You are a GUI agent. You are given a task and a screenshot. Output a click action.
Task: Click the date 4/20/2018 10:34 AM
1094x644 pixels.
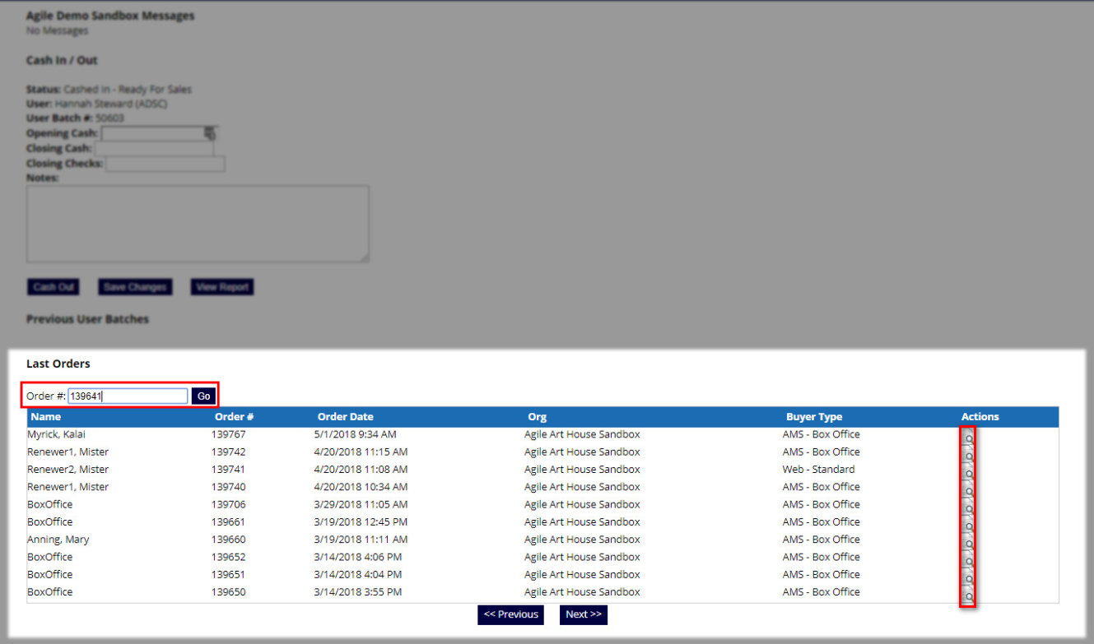361,487
